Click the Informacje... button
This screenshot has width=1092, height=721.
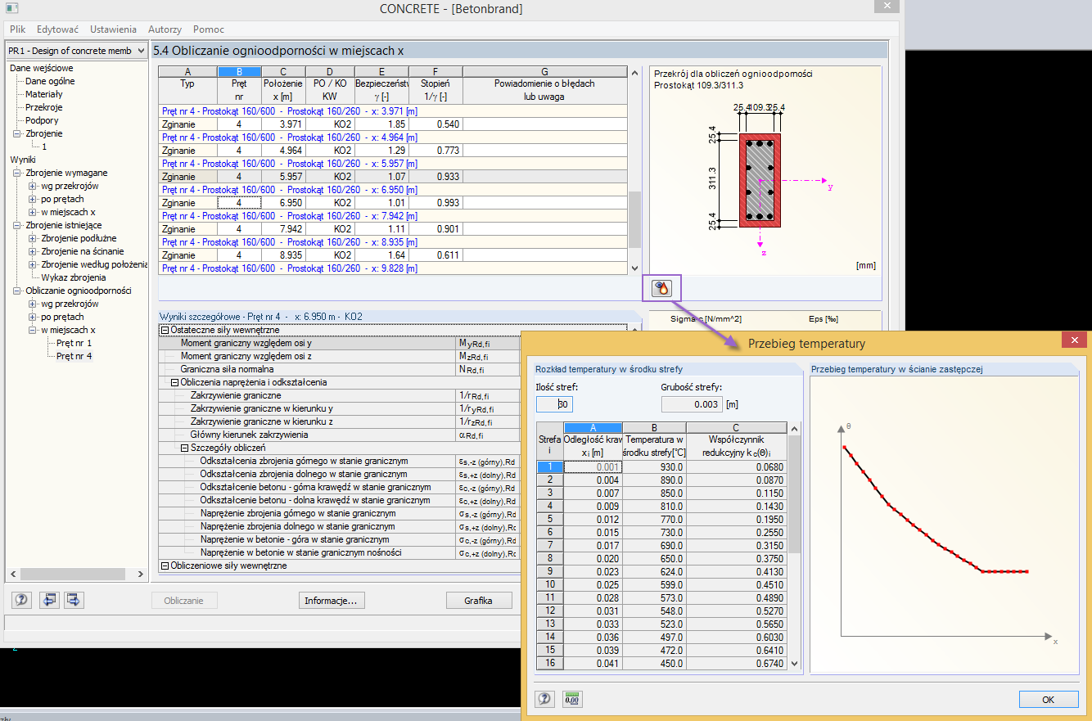tap(331, 601)
